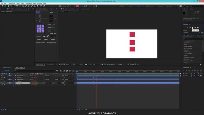
Task: Select the Rotation tool
Action: point(15,6)
